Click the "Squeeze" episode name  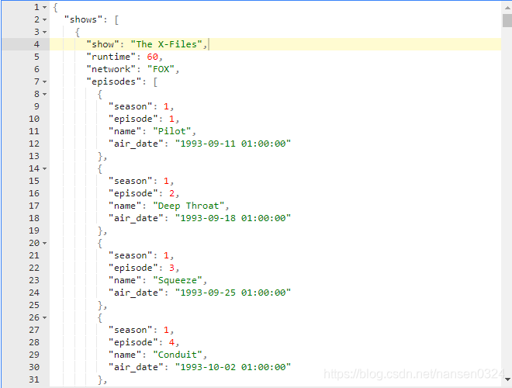[x=178, y=280]
